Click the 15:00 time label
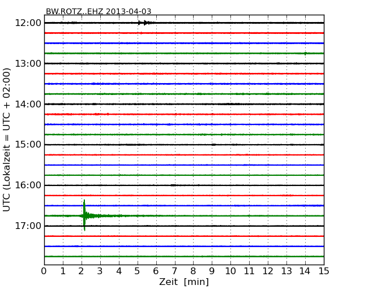This screenshot has height=294, width=368. coord(28,145)
